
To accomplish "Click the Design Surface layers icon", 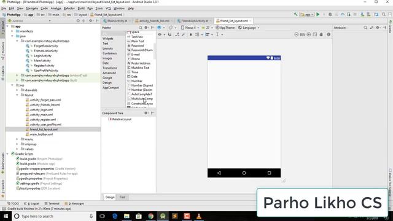I will click(160, 28).
